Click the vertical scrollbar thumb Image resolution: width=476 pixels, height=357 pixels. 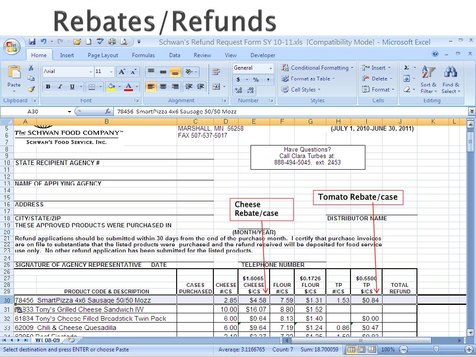(x=470, y=141)
